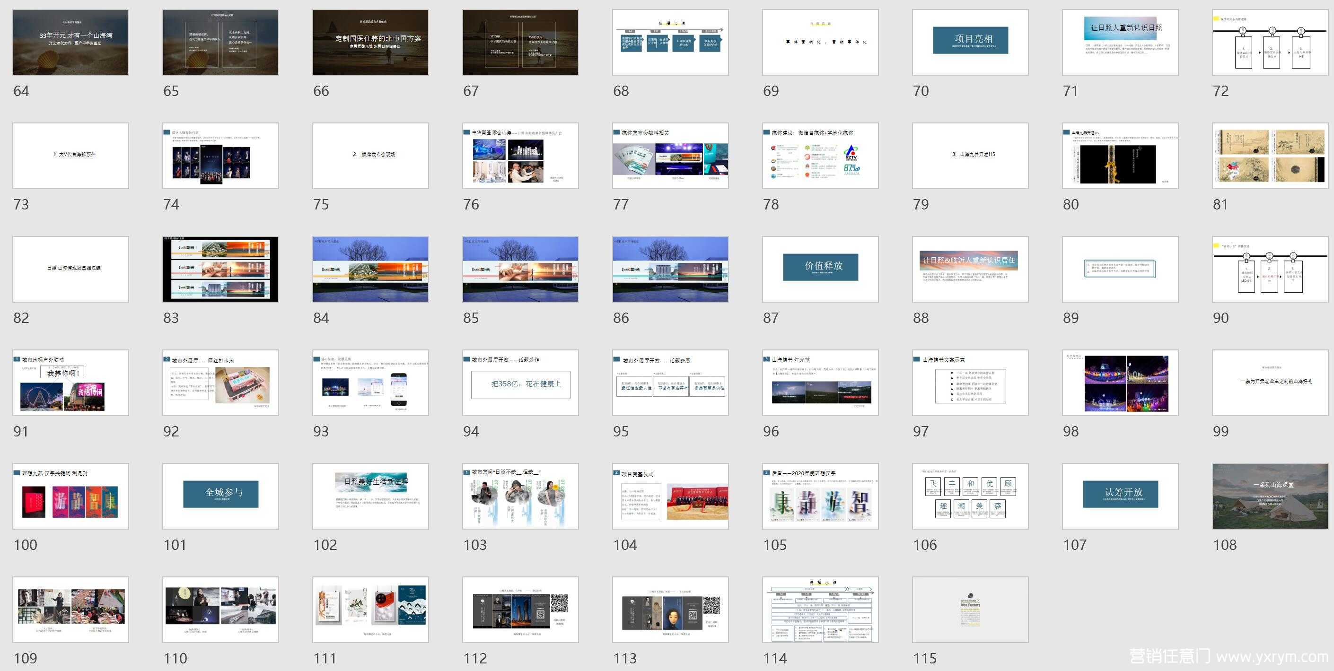The height and width of the screenshot is (671, 1334).
Task: Select slide 98 light festival photos thumbnail
Action: click(1120, 383)
